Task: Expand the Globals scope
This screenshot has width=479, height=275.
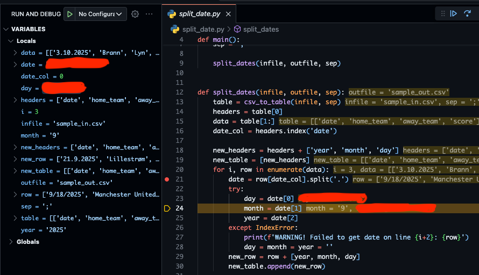Action: coord(11,242)
